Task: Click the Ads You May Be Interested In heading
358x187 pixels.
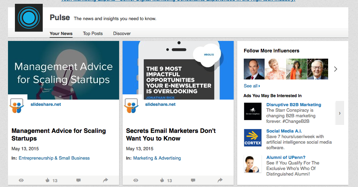Action: coord(272,96)
